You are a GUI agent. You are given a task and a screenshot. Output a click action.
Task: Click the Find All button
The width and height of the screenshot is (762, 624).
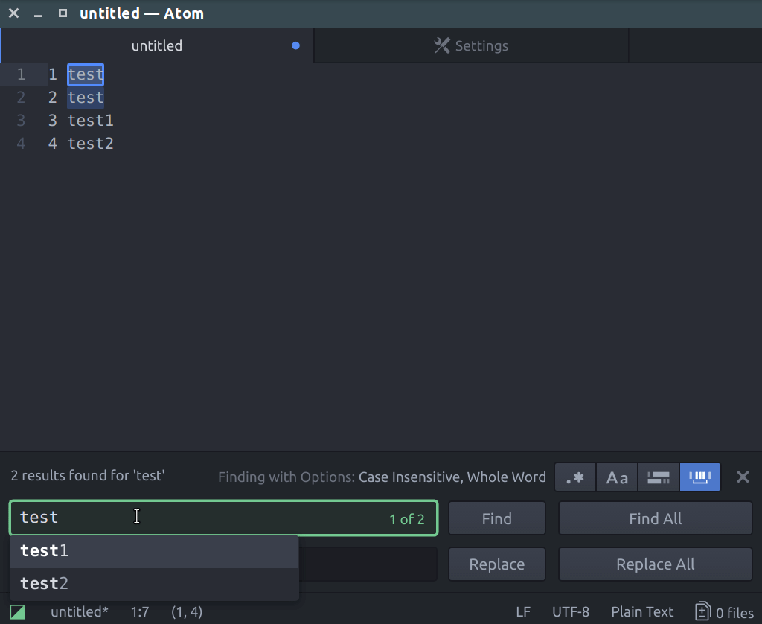655,518
